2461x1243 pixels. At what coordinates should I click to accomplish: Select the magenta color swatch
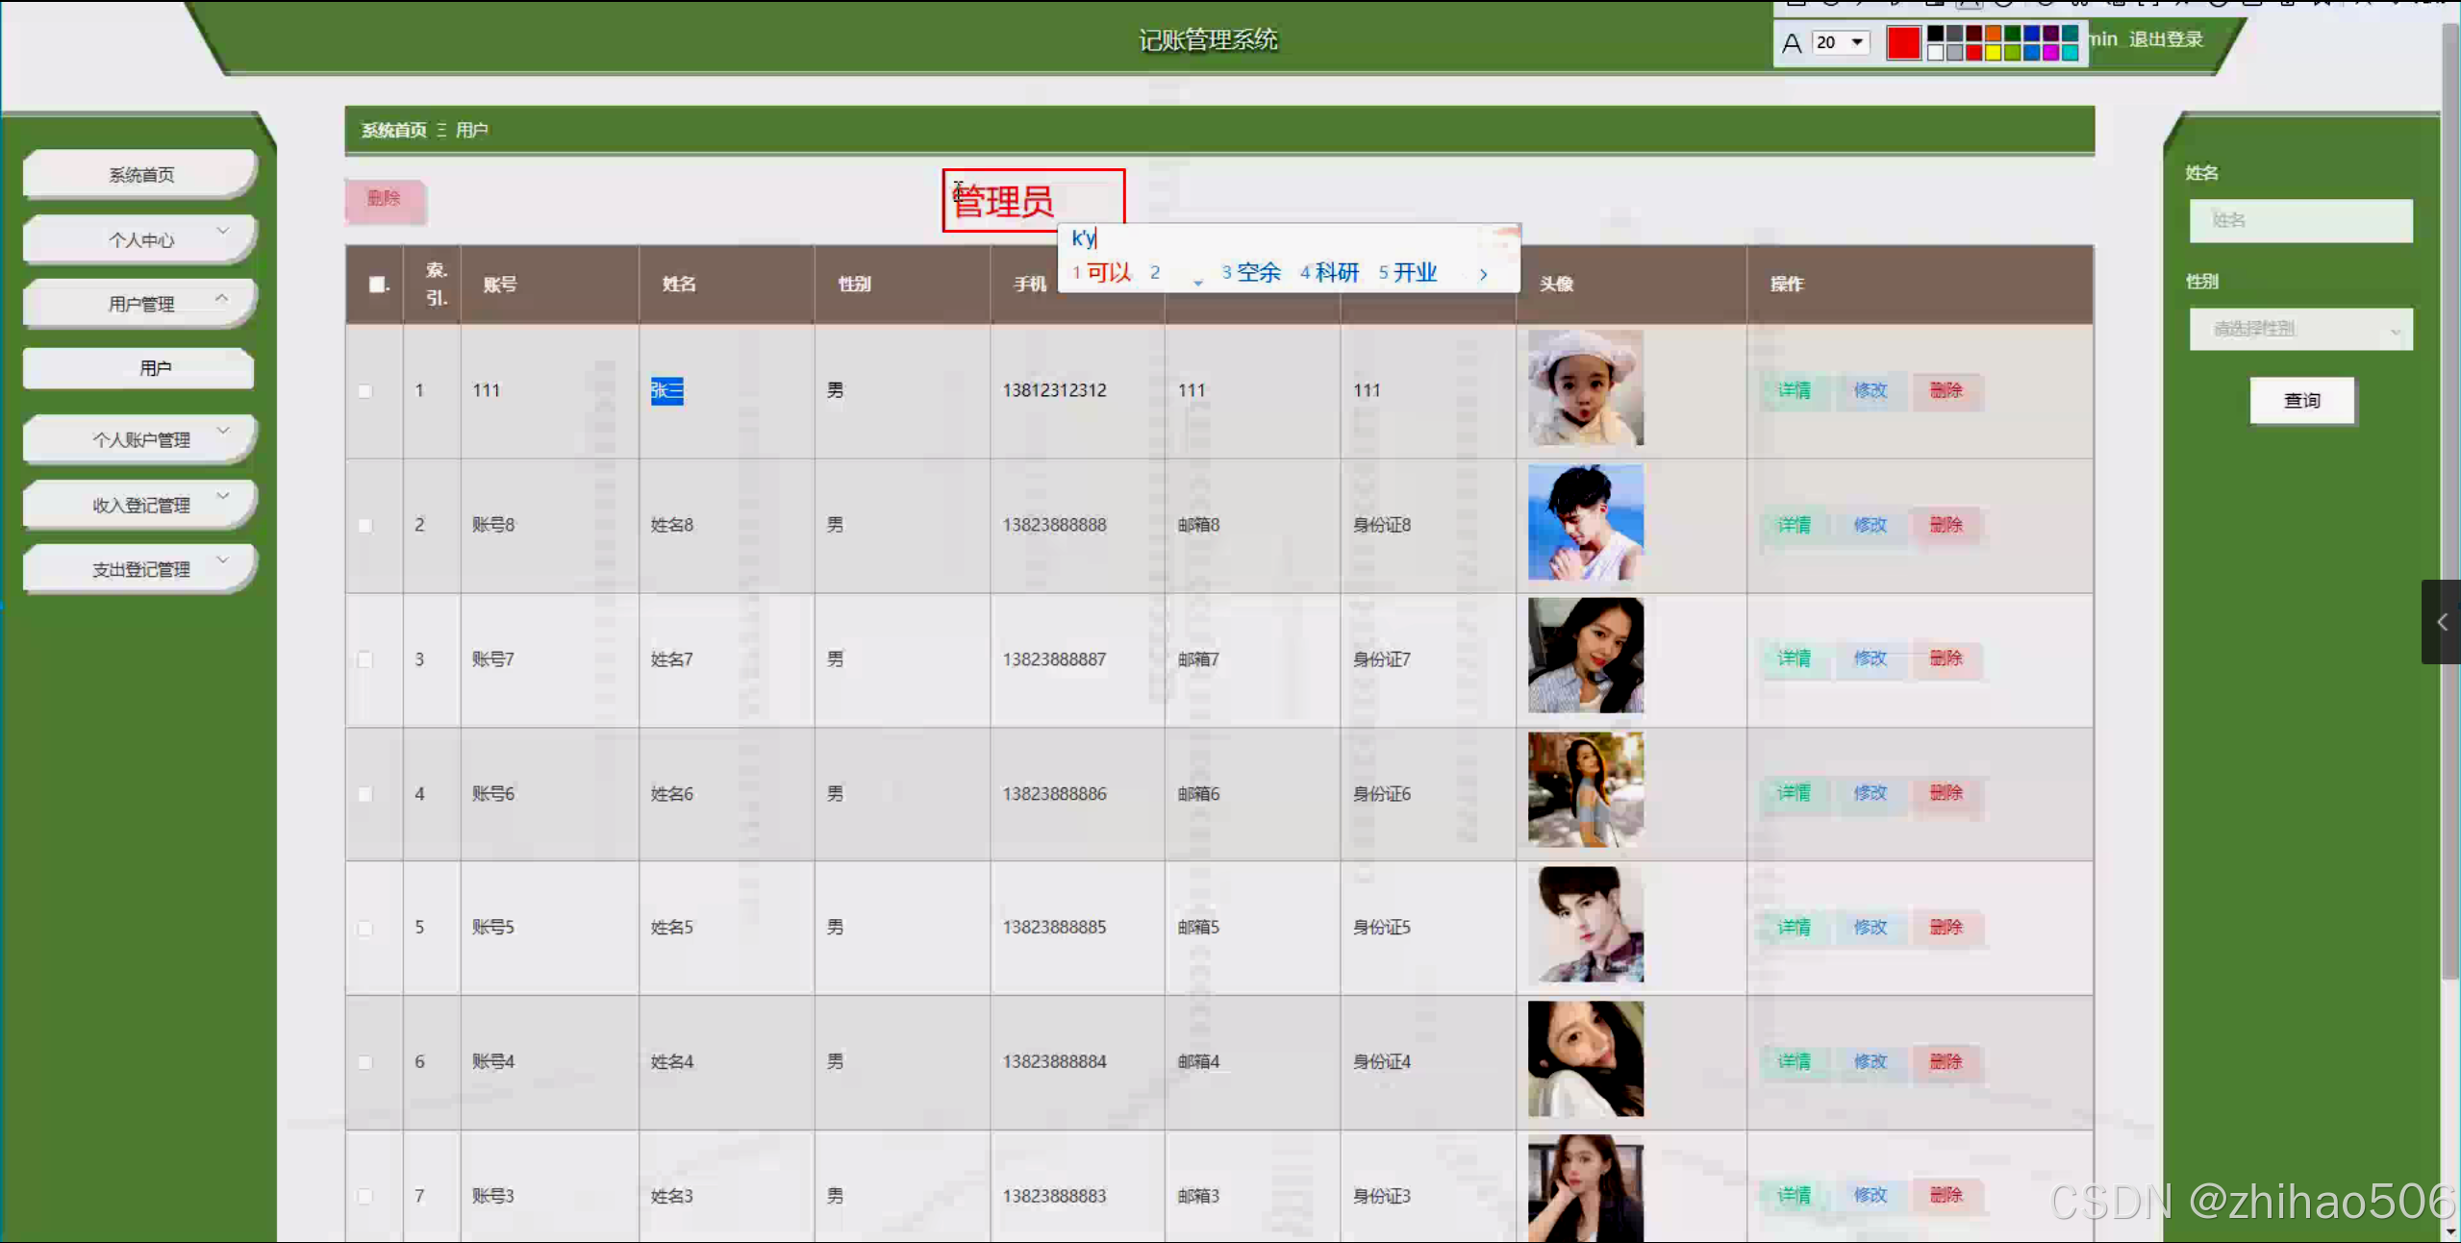pyautogui.click(x=2050, y=54)
